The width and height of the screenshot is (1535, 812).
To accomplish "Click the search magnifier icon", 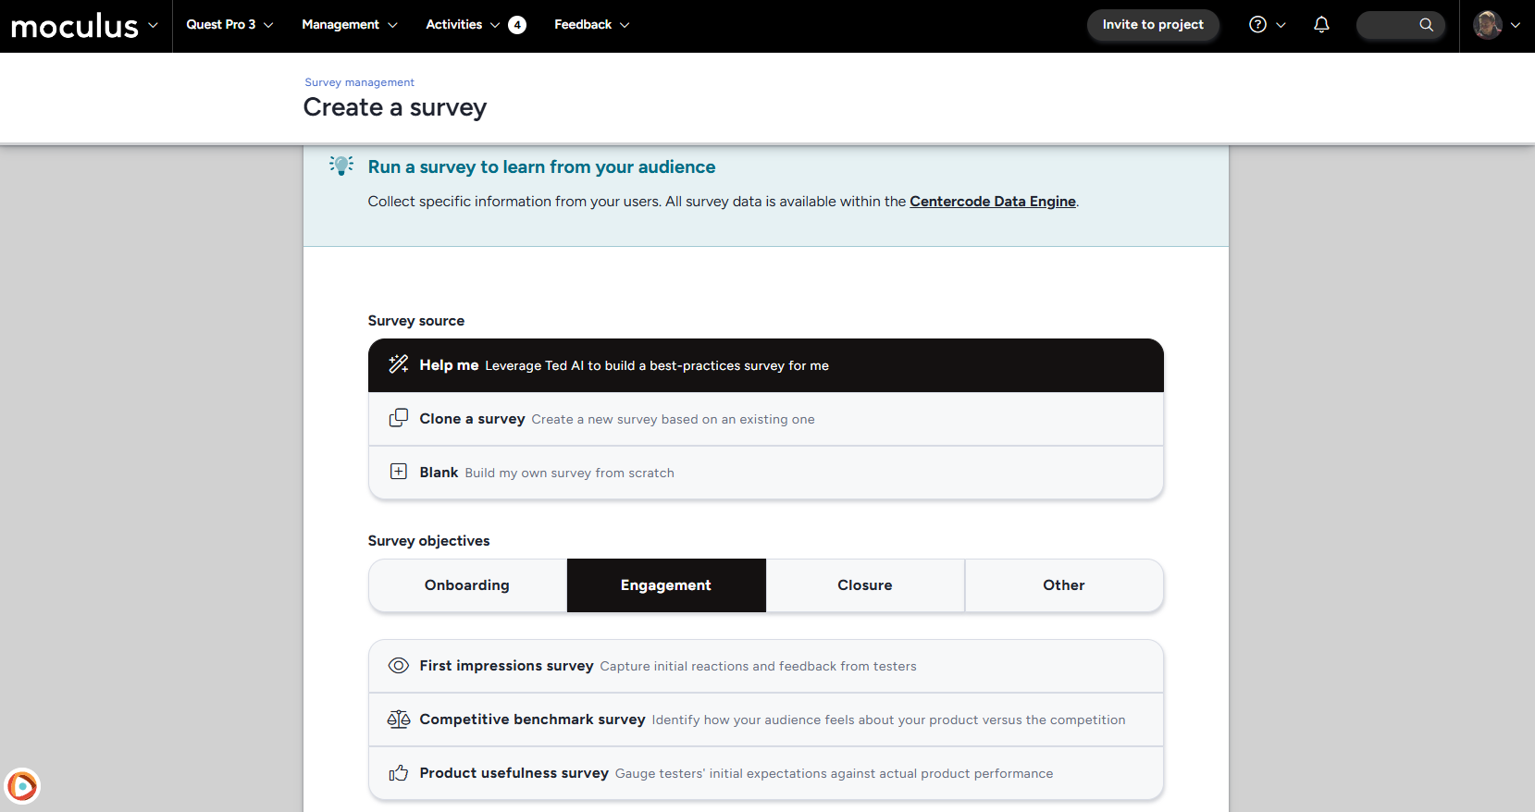I will [x=1426, y=25].
